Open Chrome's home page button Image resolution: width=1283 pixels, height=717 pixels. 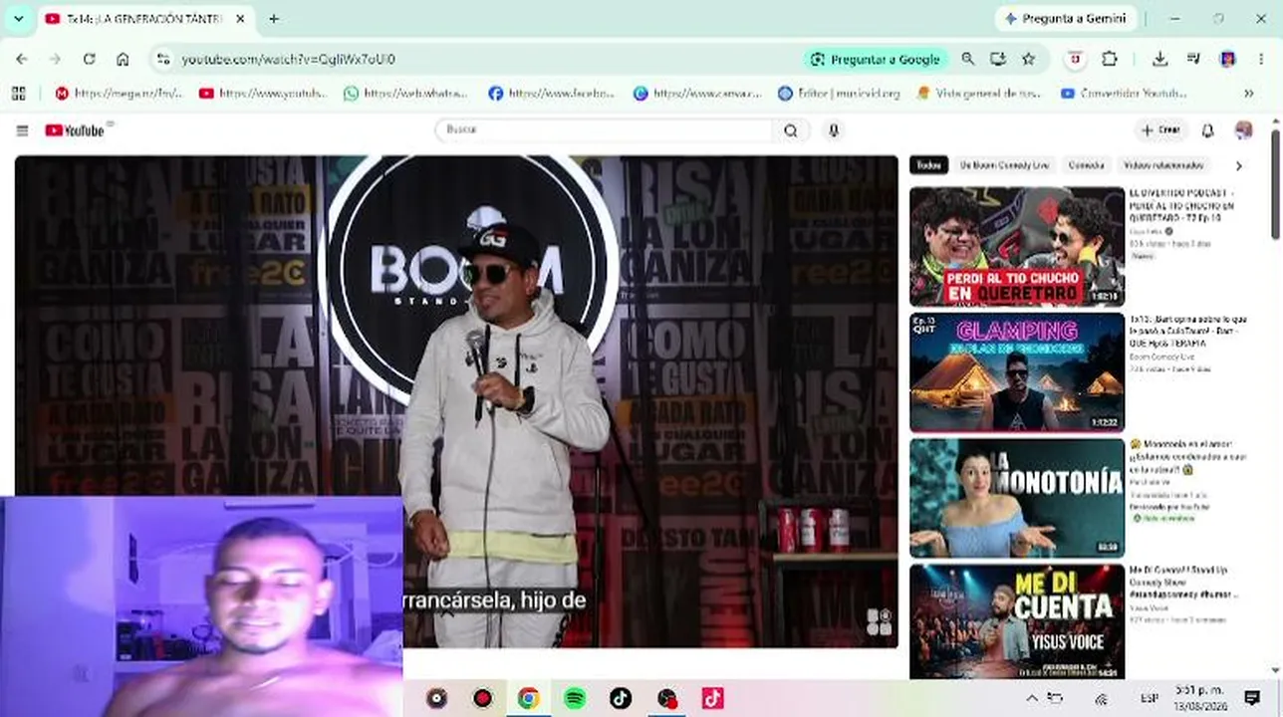point(123,59)
